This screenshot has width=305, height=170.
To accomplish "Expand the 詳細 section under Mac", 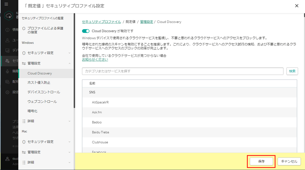I will 34,162.
